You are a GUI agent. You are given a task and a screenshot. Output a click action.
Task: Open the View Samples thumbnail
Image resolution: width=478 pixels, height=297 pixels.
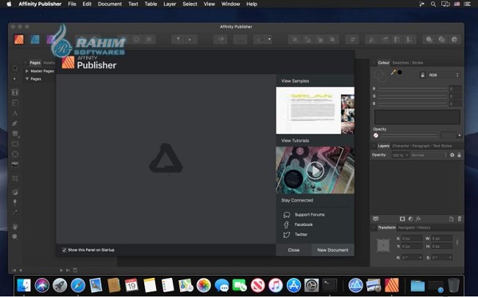315,110
